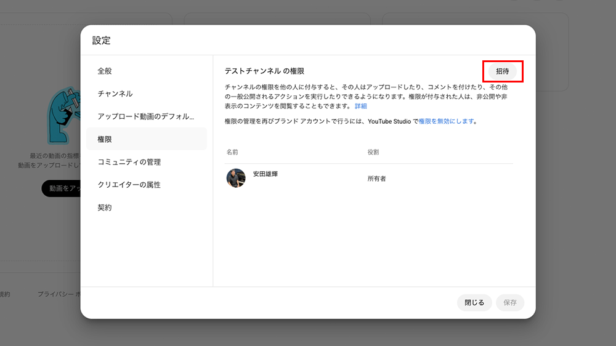Open アップロード動画のデフォルト settings
The image size is (616, 346).
tap(146, 116)
